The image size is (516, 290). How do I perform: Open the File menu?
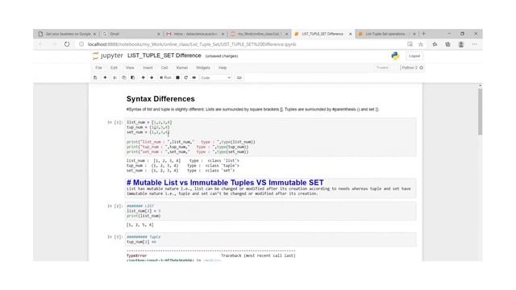pos(98,68)
